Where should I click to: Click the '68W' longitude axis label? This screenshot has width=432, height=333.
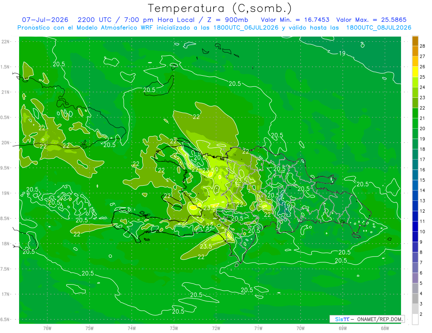[x=385, y=328]
